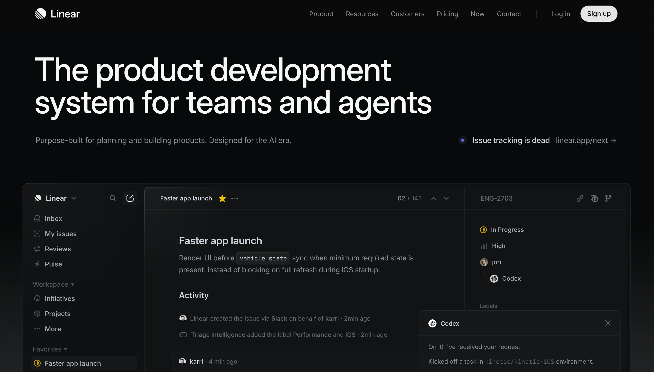
Task: Click the Codex logo in the popup header
Action: click(x=432, y=323)
